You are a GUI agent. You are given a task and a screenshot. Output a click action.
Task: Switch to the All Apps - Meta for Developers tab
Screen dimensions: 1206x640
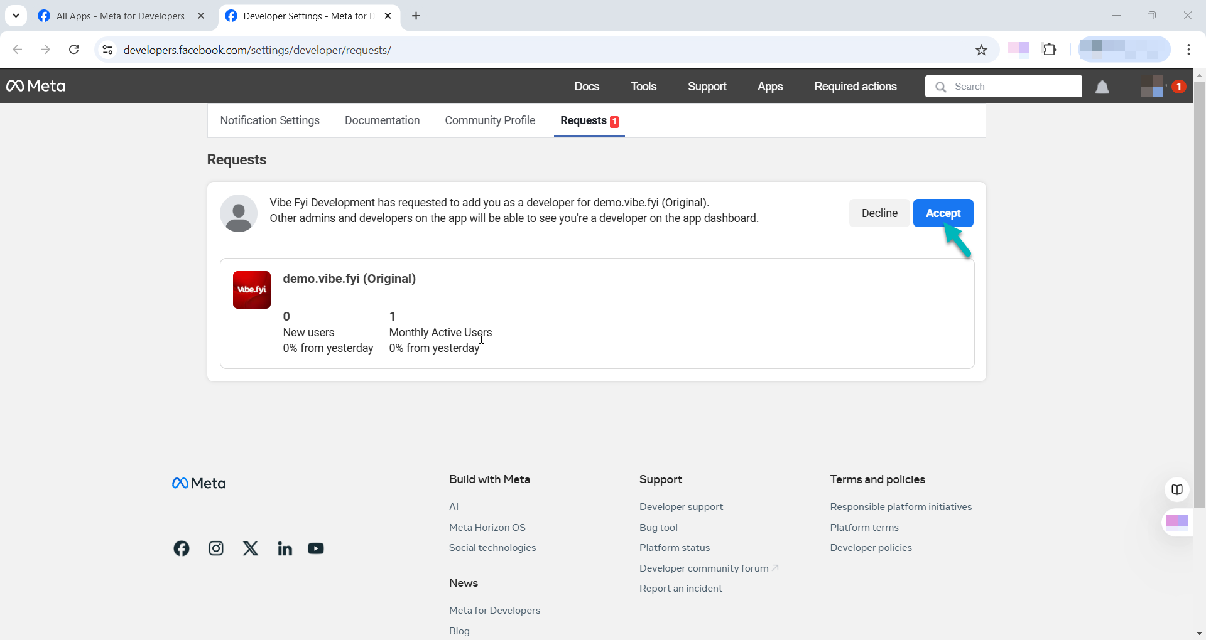[x=119, y=16]
